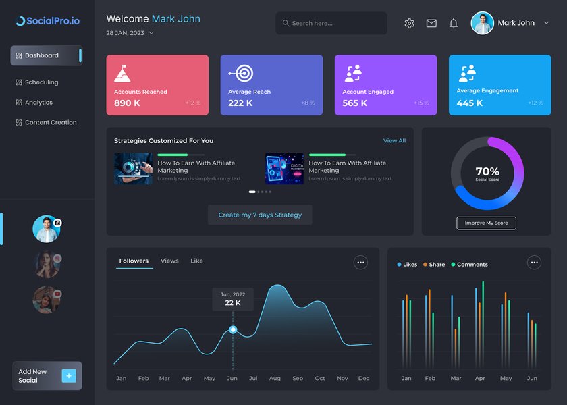The height and width of the screenshot is (405, 567).
Task: Click the Average Engagement people icon
Action: [467, 74]
